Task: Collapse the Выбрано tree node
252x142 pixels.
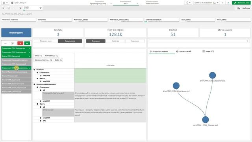Action: pos(34,70)
